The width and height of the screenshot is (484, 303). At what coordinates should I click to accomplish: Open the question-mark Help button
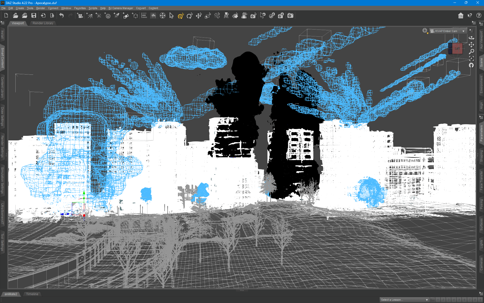479,16
